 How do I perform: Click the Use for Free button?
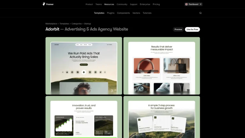click(192, 29)
